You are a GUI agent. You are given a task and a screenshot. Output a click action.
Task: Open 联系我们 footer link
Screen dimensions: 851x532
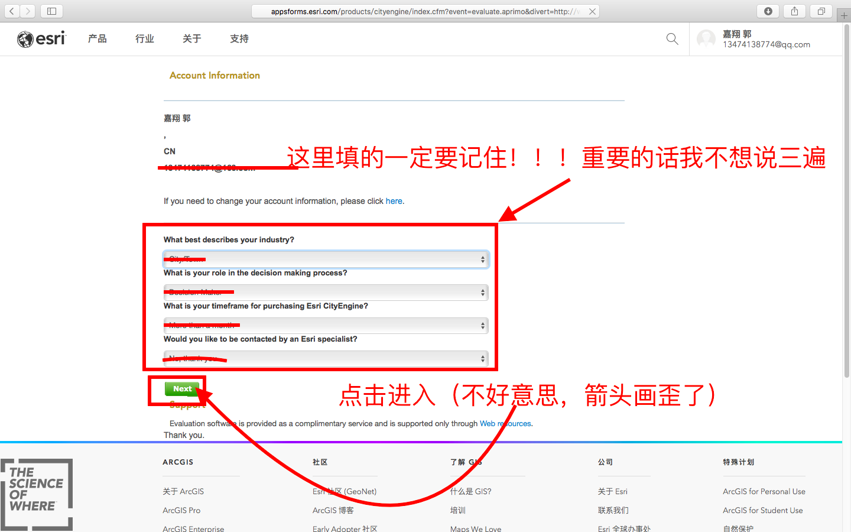point(613,510)
